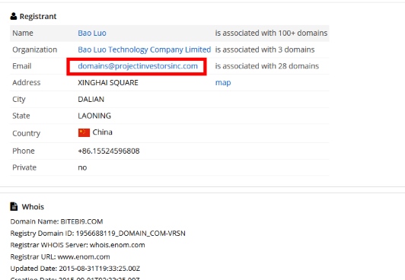Click the Address row label
The height and width of the screenshot is (280, 405).
27,83
